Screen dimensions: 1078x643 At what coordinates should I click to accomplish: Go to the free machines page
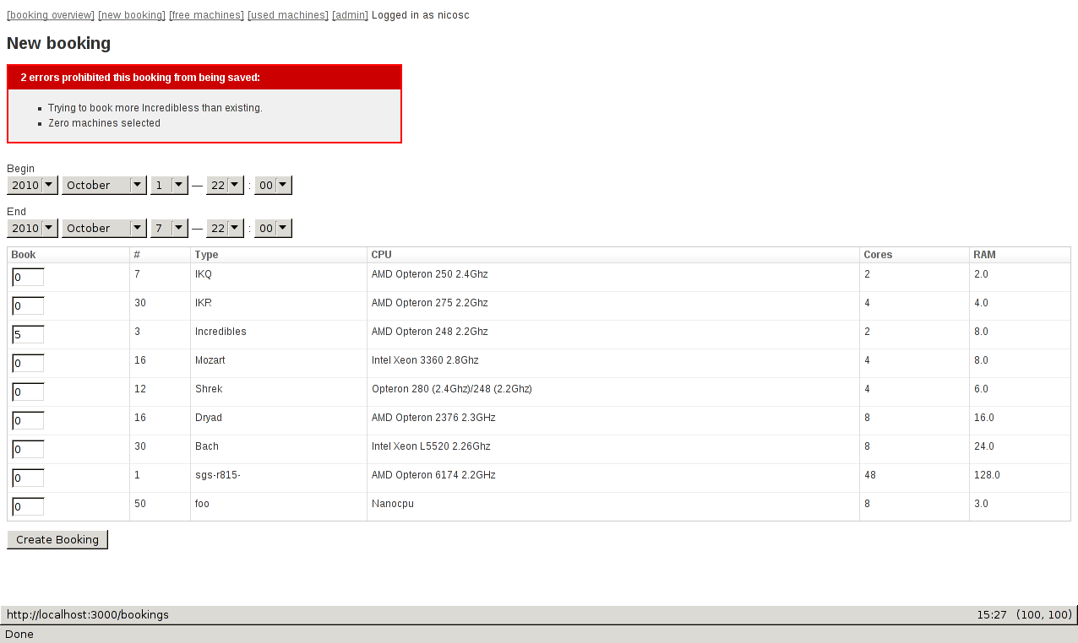(x=206, y=15)
